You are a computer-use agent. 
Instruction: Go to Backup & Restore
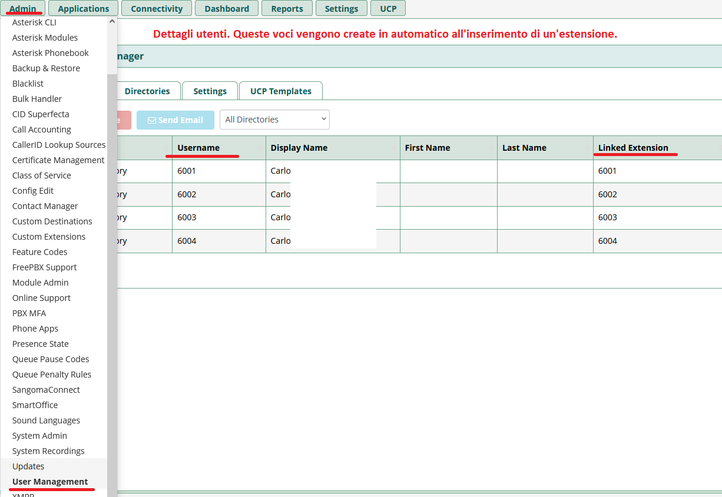[46, 68]
